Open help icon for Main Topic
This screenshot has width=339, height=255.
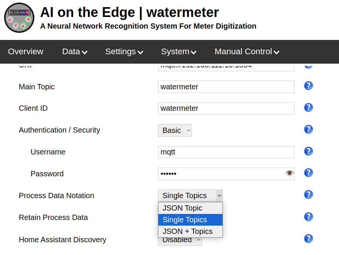(308, 86)
